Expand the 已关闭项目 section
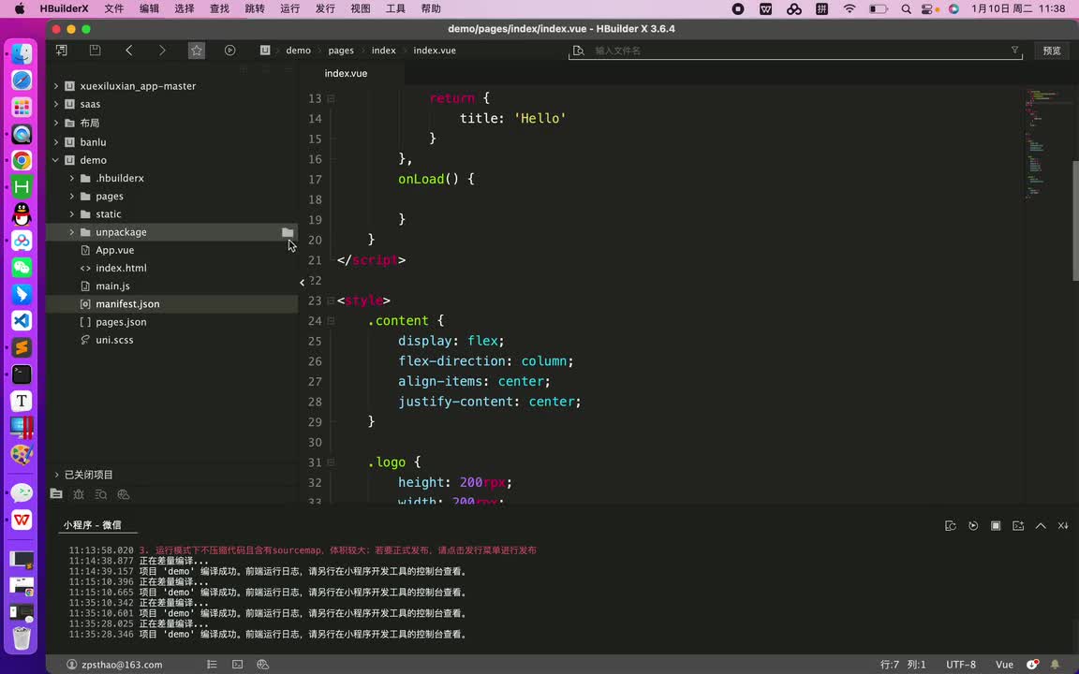 pos(56,475)
